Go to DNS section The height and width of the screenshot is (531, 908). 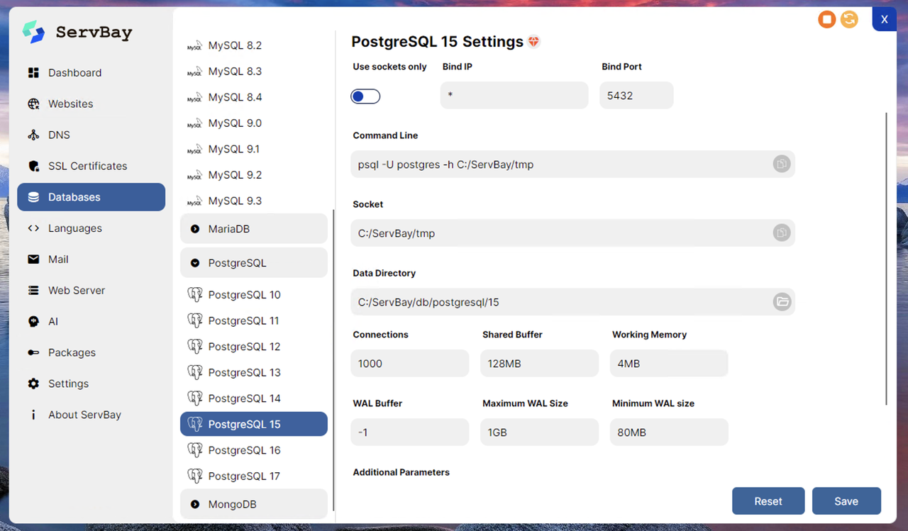click(91, 135)
